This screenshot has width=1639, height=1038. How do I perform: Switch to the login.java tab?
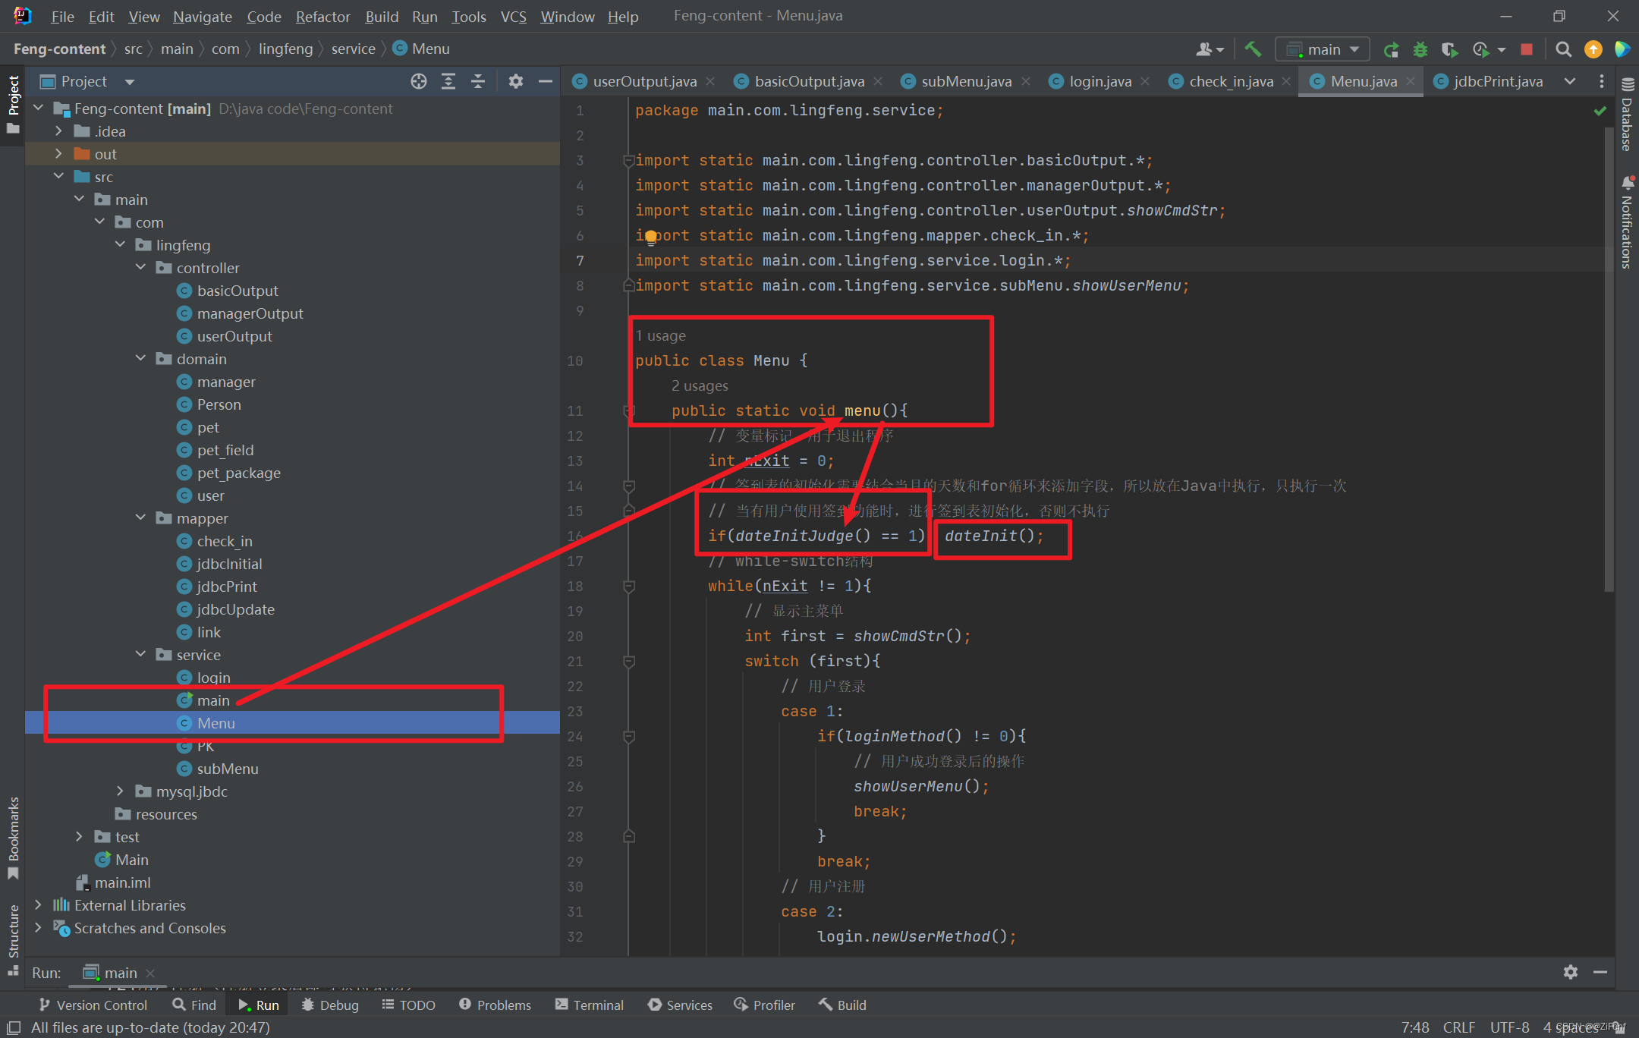[1099, 81]
